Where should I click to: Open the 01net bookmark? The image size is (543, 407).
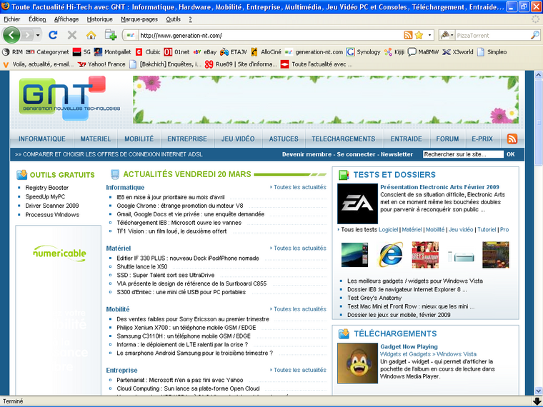[176, 52]
